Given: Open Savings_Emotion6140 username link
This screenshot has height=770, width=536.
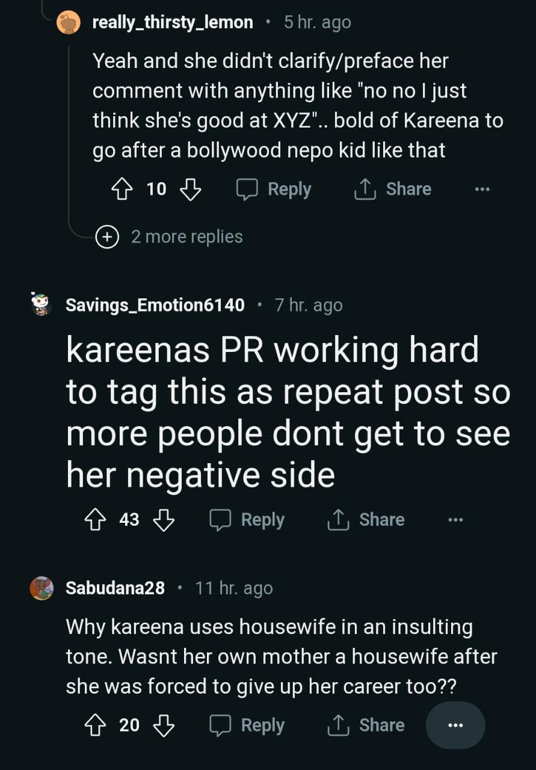Looking at the screenshot, I should (x=155, y=305).
